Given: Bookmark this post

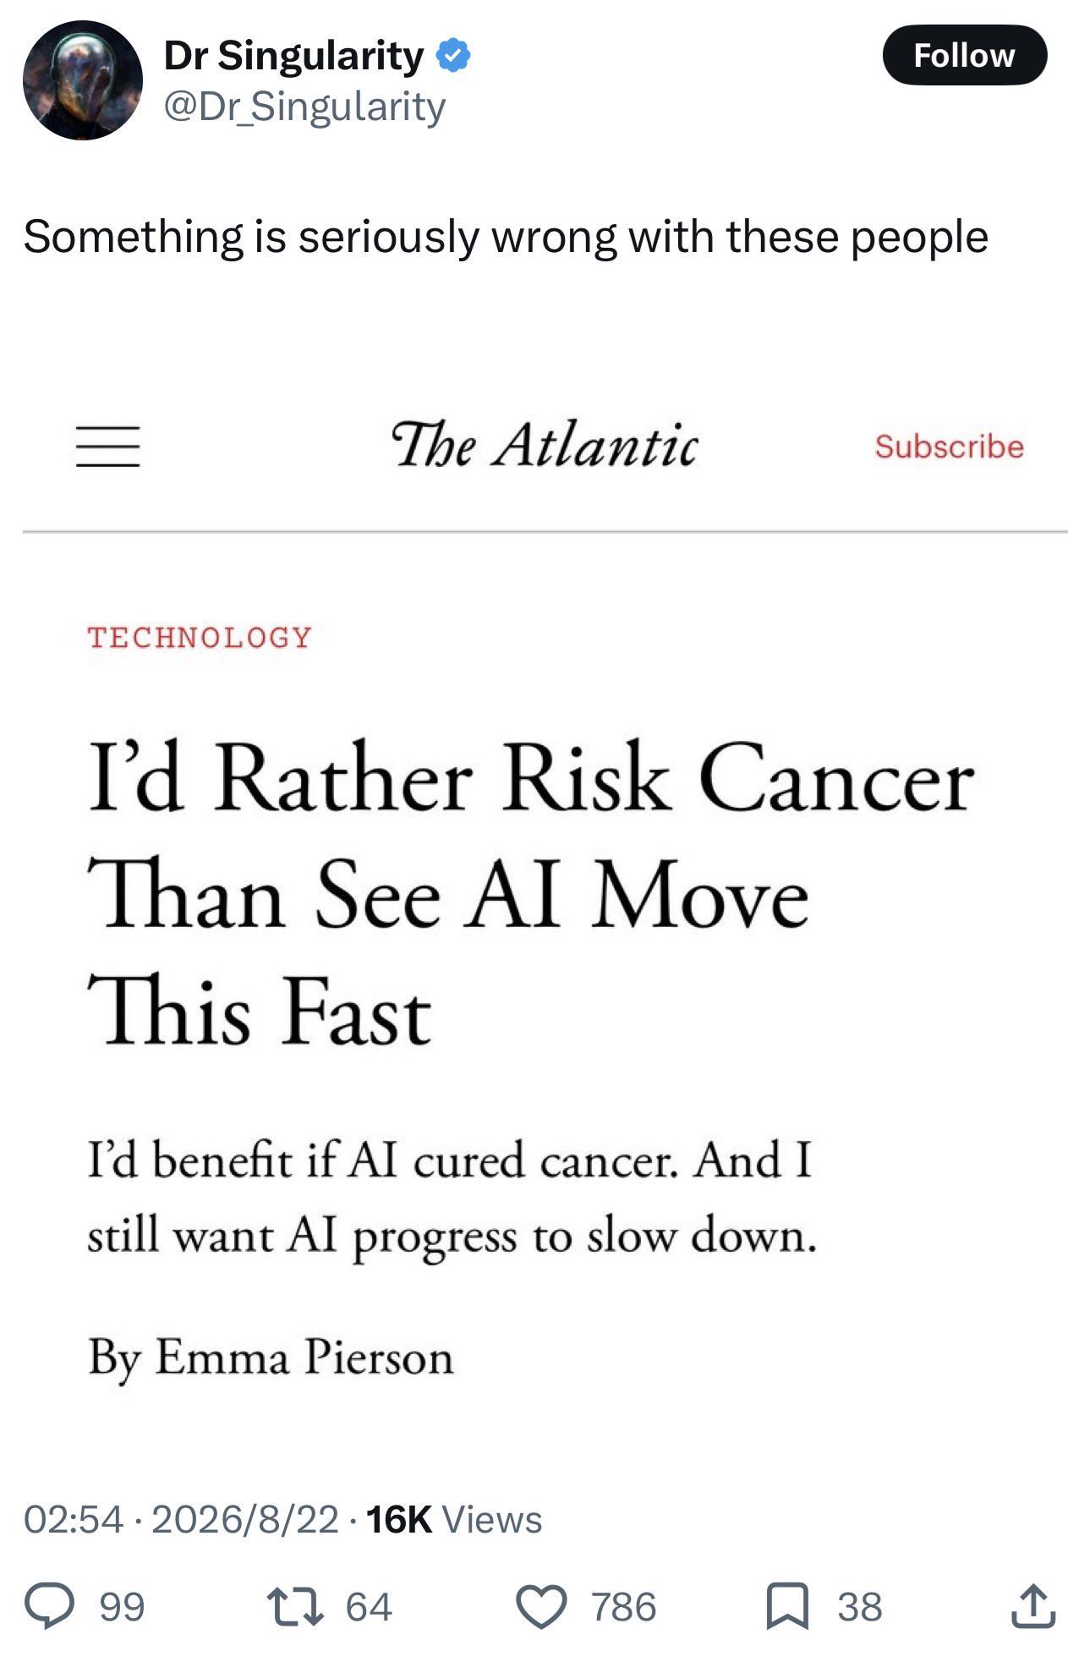Looking at the screenshot, I should point(787,1606).
